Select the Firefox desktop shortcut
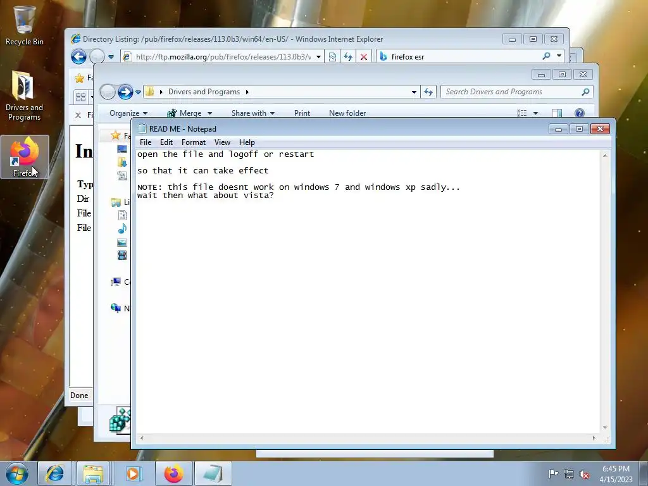The height and width of the screenshot is (486, 648). (25, 157)
